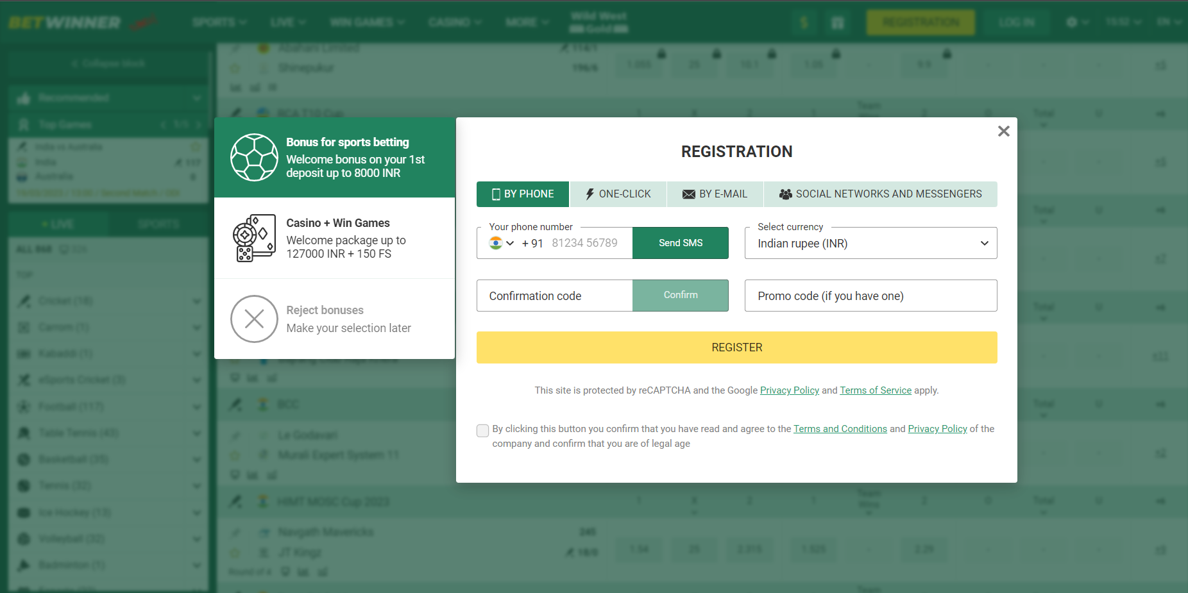Click the yellow REGISTRATION header button
Screen dimensions: 1188x593
tap(921, 22)
